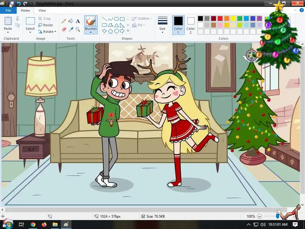
Task: Click the Task View taskbar icon
Action: click(21, 225)
